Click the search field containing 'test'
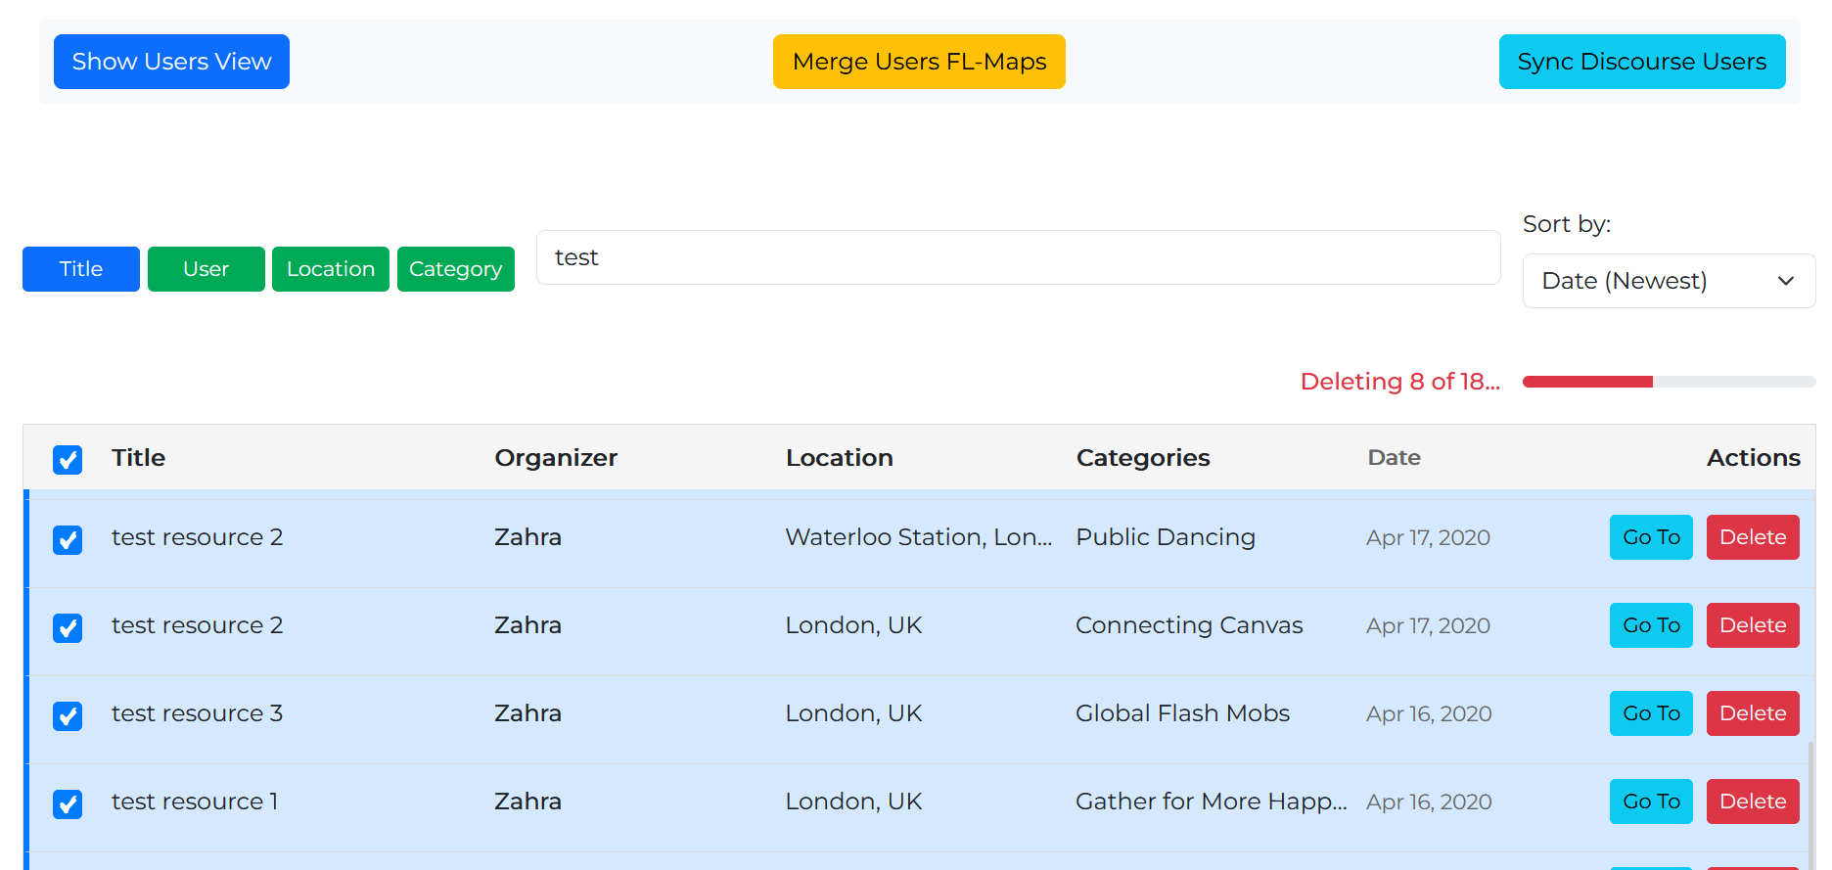 (1018, 257)
